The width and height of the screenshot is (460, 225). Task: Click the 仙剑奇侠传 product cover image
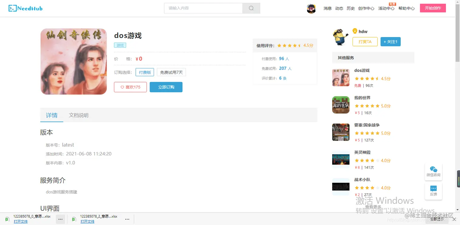74,61
